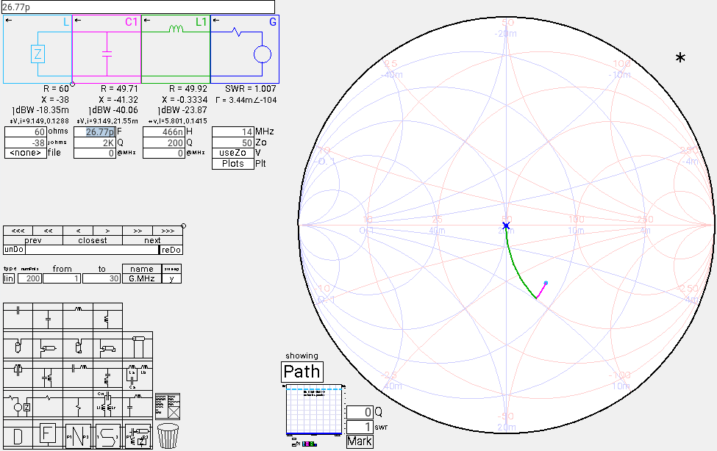
Task: Click the sweep from value 1 field
Action: [x=63, y=278]
